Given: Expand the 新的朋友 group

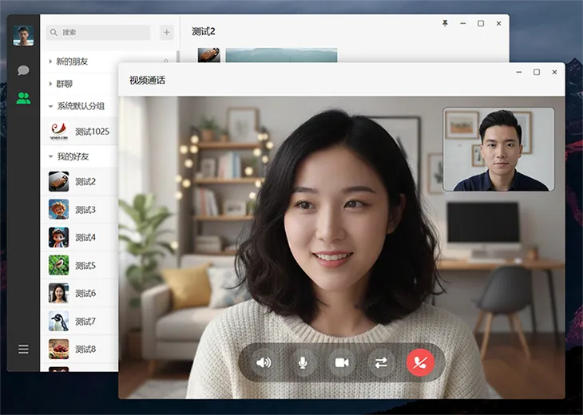Looking at the screenshot, I should coord(72,61).
